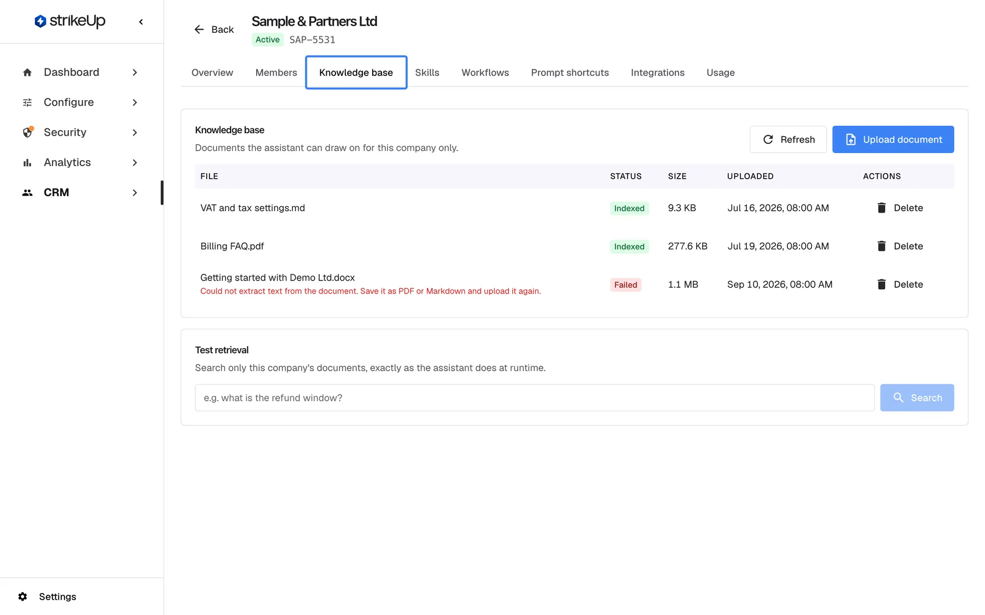Viewport: 985px width, 615px height.
Task: Refresh the knowledge base list
Action: point(788,139)
